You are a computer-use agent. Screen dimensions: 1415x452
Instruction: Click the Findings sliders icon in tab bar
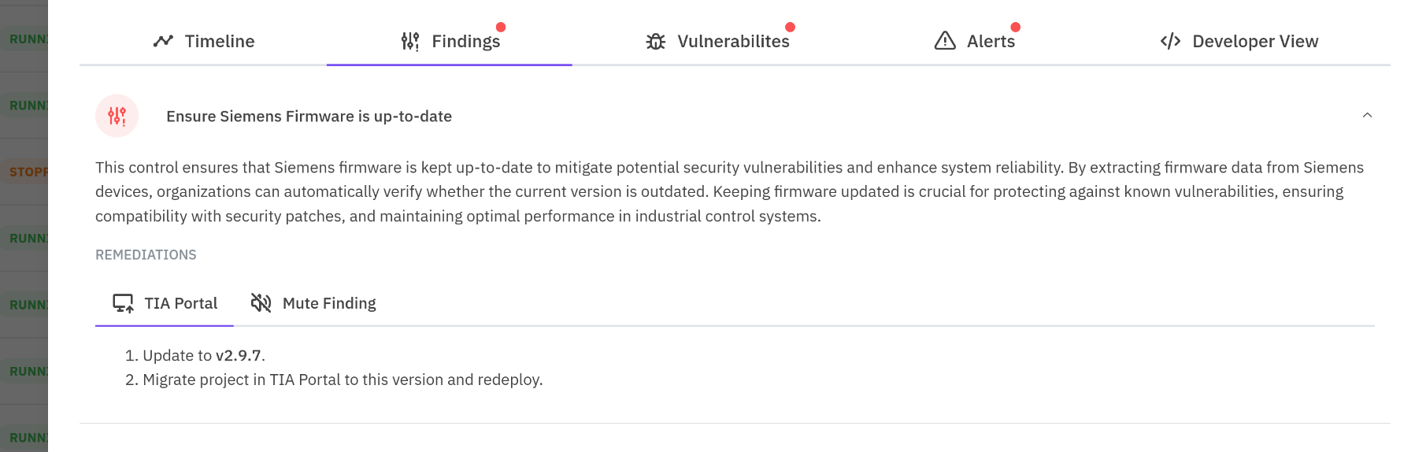pos(409,41)
